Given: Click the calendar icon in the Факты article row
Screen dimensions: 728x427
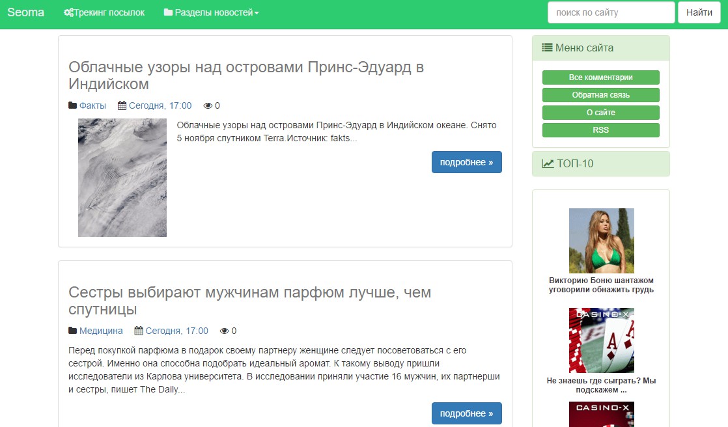Looking at the screenshot, I should 122,105.
